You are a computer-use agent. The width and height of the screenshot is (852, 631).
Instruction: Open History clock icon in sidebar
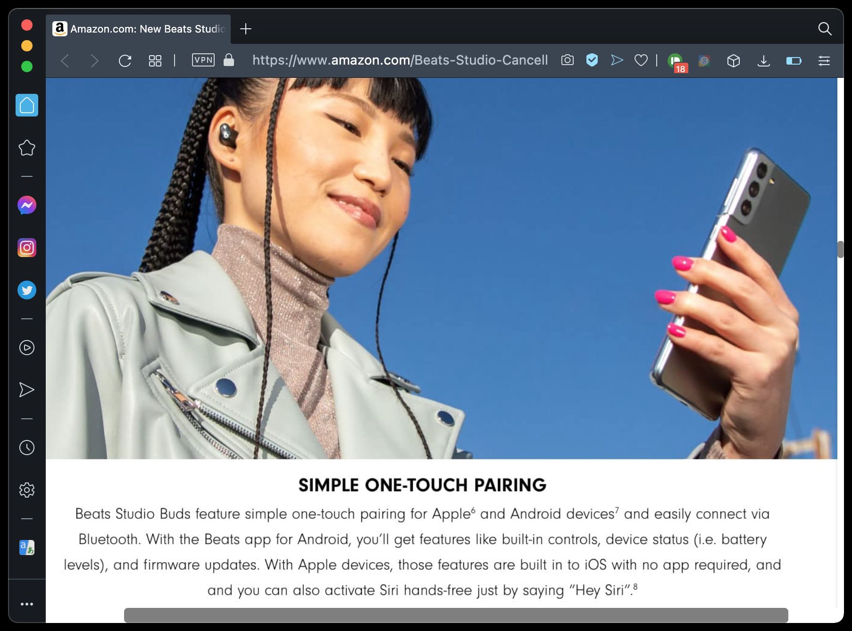(x=27, y=448)
